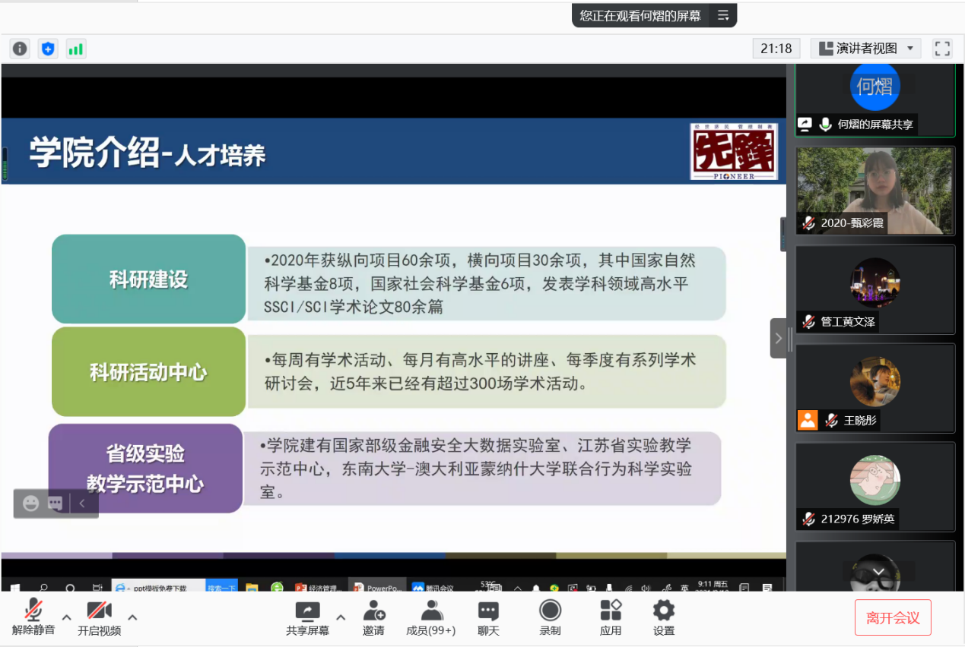The height and width of the screenshot is (647, 965).
Task: Expand video options arrow beside camera
Action: [x=132, y=617]
